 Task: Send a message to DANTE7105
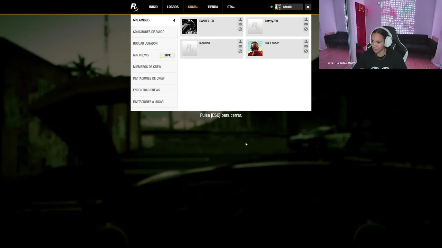[x=240, y=24]
